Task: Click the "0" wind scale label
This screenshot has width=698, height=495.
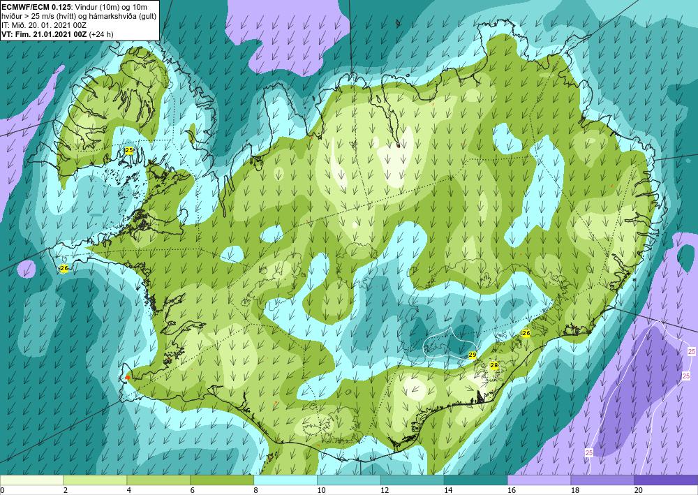Action: 2,490
